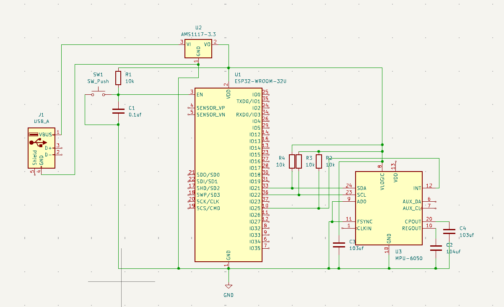
Task: Click the VBUS pin label on J1
Action: pos(46,135)
